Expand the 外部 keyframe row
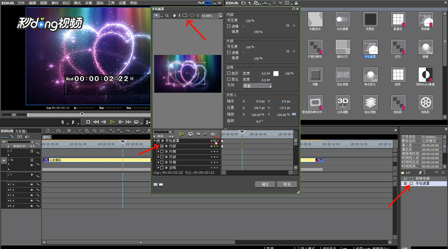The image size is (448, 249). coord(158,157)
